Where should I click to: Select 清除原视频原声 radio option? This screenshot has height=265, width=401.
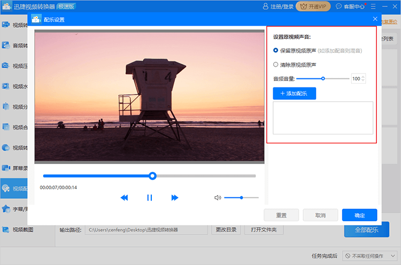coord(275,65)
